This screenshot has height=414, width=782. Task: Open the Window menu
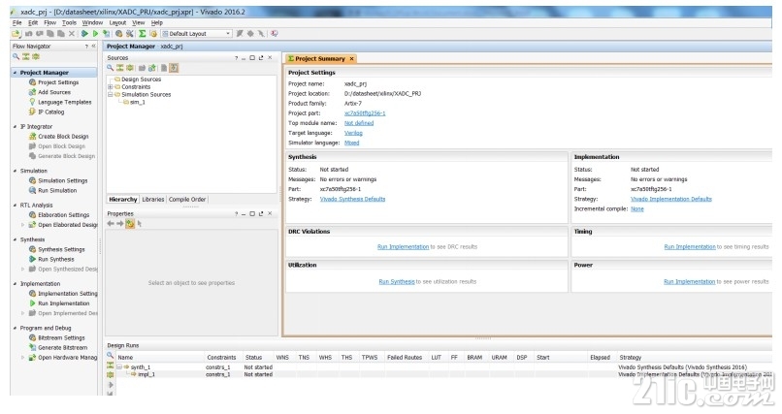[92, 22]
